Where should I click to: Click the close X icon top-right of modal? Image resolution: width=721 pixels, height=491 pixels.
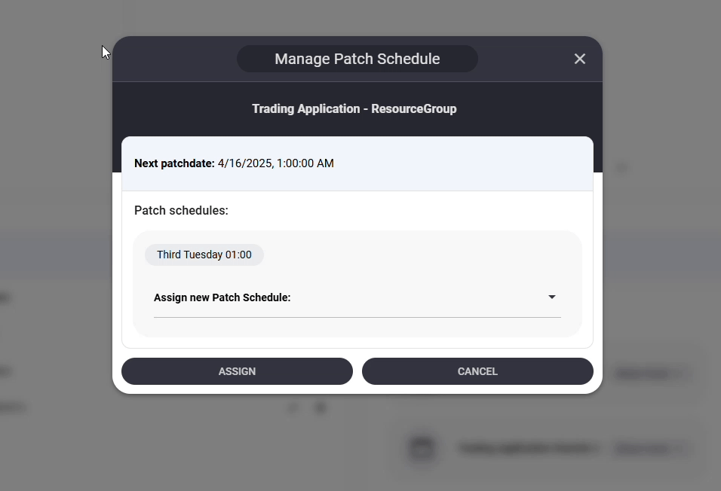[579, 58]
